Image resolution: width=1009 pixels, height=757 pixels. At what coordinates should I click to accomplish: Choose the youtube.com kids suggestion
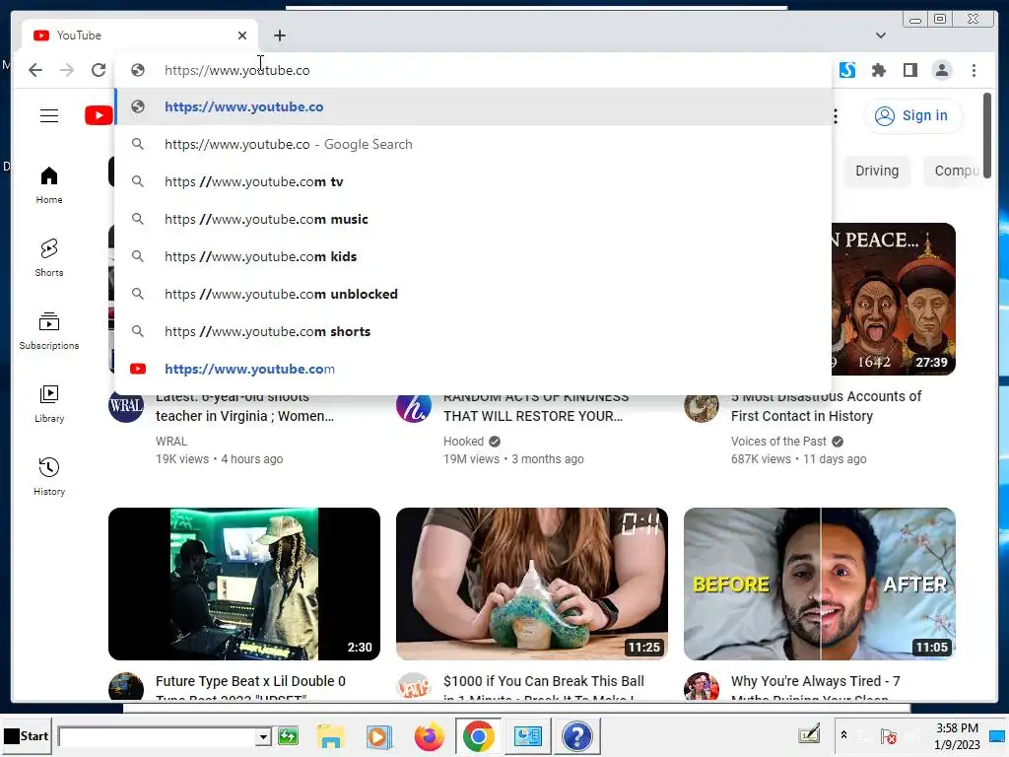point(473,256)
